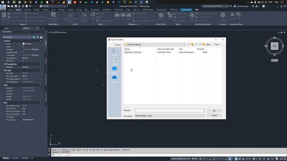Open Documents shortcut in dialog sidebar
Viewport: 287px width, 161px height.
point(114,61)
